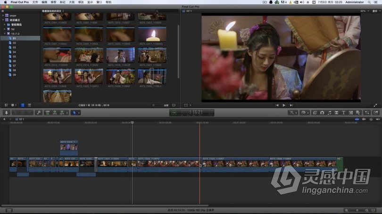Switch browser to list view
This screenshot has width=382, height=214.
(30, 105)
